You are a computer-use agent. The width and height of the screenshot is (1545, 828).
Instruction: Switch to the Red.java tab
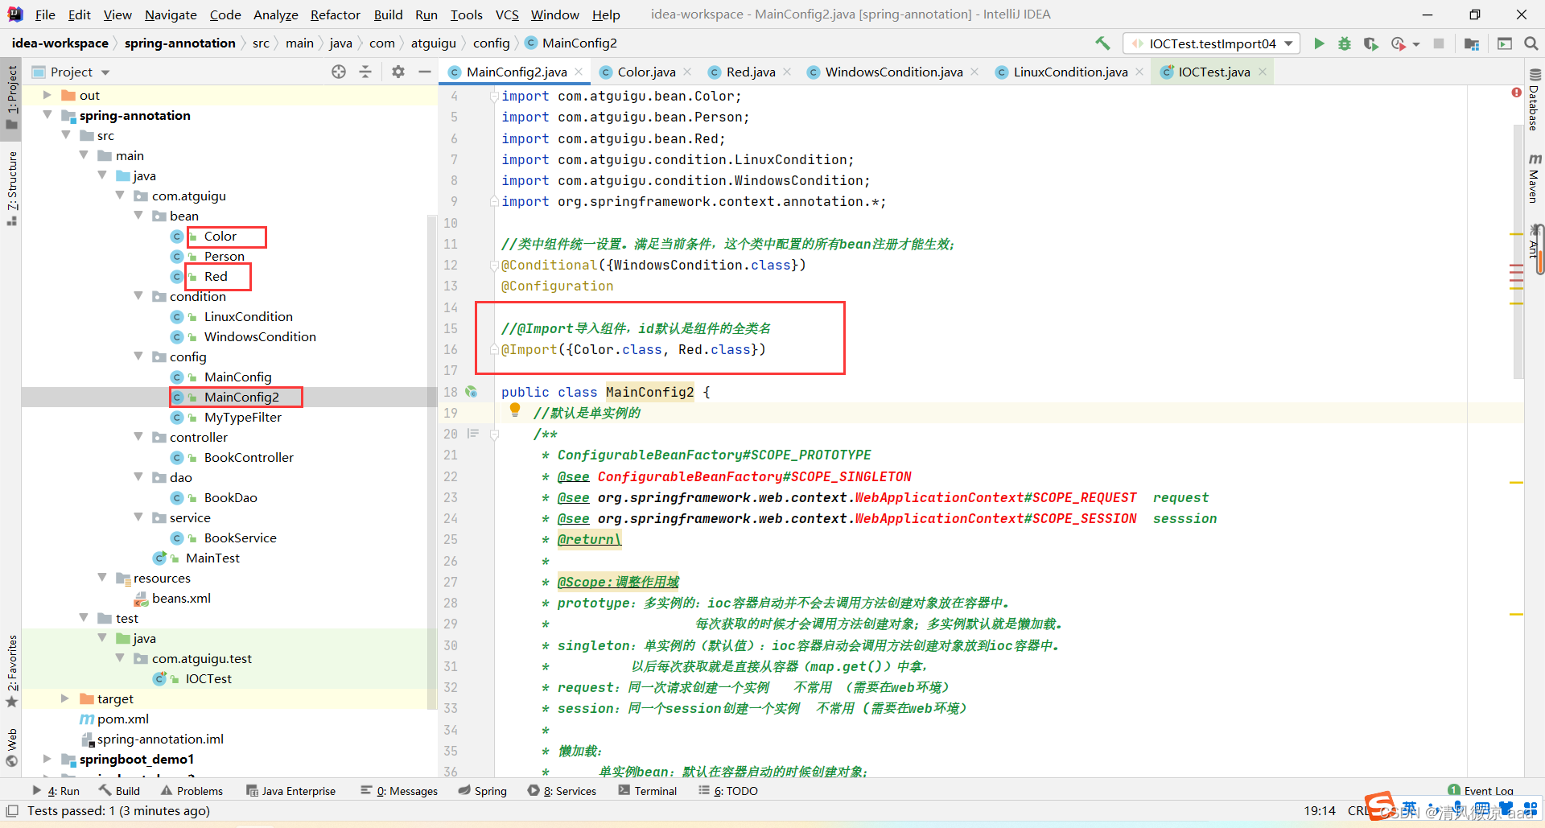[x=750, y=72]
